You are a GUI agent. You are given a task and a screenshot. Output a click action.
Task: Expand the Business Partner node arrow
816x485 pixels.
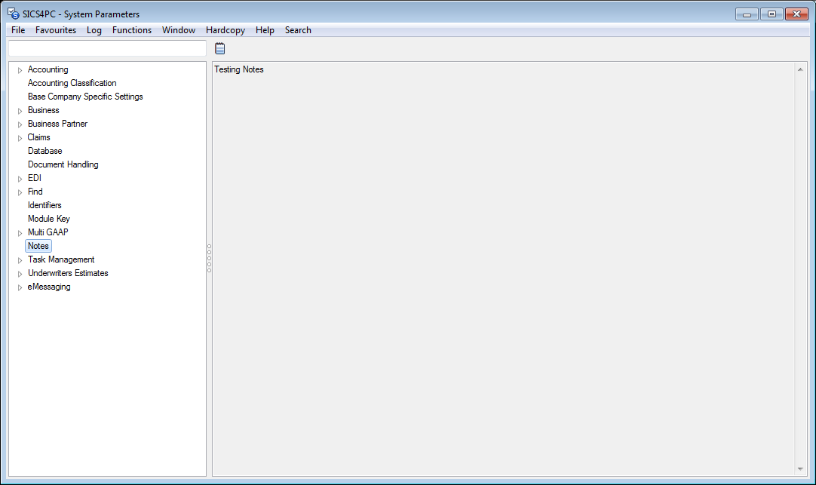(20, 124)
